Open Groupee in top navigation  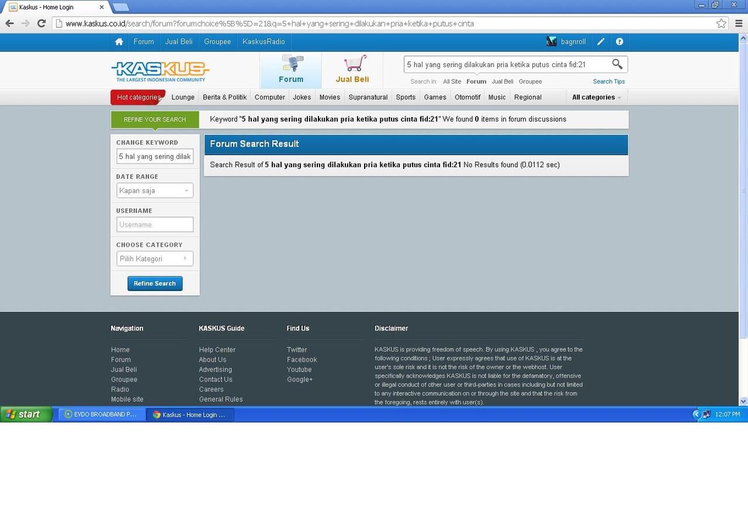click(x=217, y=41)
